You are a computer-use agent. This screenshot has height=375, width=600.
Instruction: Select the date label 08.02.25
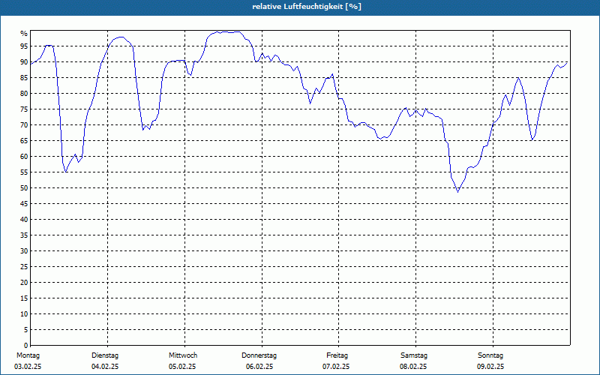pos(413,367)
